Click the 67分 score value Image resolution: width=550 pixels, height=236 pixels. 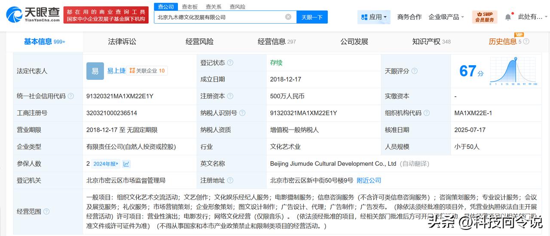pos(471,71)
